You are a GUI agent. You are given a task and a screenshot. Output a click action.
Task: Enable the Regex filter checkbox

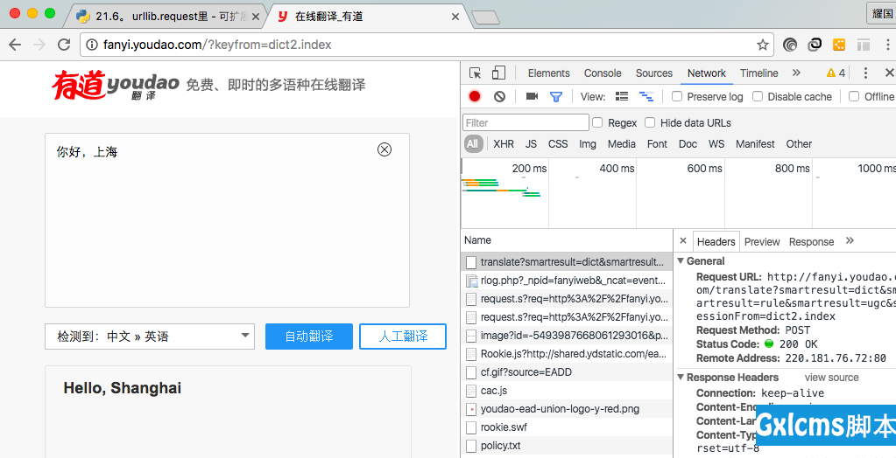pos(597,123)
